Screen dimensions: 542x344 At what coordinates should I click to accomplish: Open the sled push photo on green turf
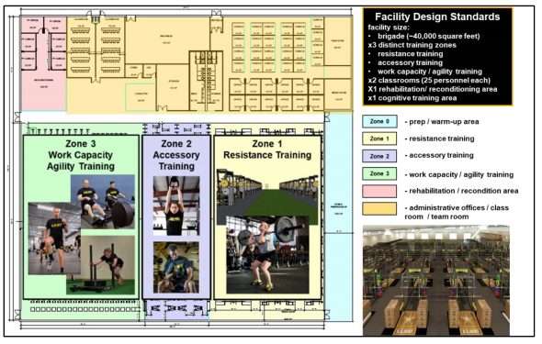100,265
